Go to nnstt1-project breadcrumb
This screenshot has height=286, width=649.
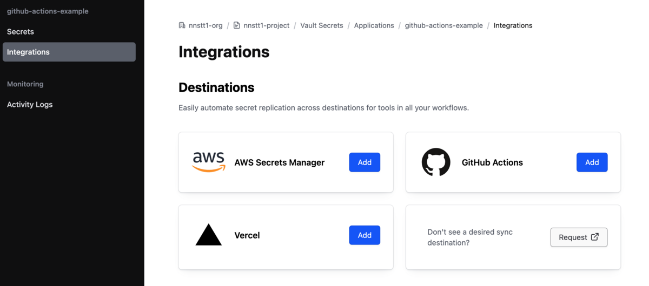point(266,25)
